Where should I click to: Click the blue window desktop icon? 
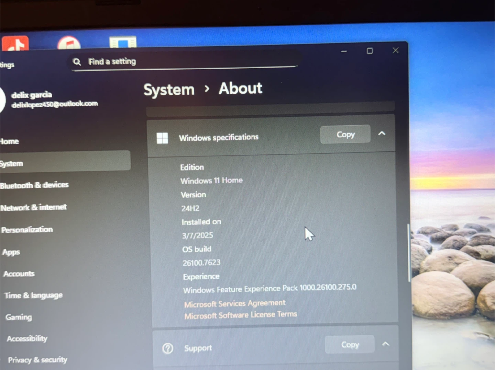click(x=123, y=42)
